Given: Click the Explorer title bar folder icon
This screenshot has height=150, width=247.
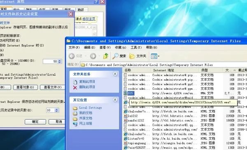Looking at the screenshot, I should pos(68,41).
